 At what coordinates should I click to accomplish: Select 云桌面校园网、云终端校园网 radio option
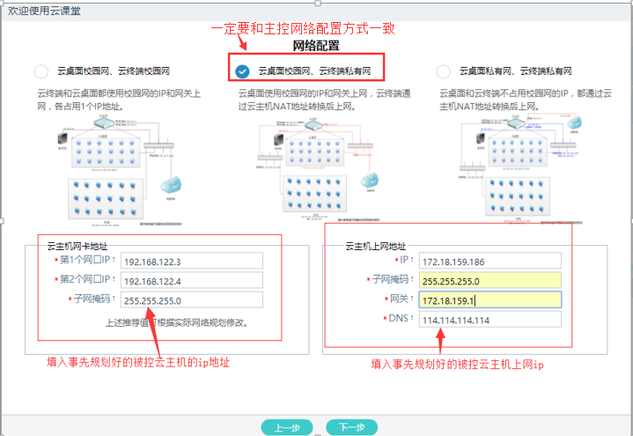point(41,71)
